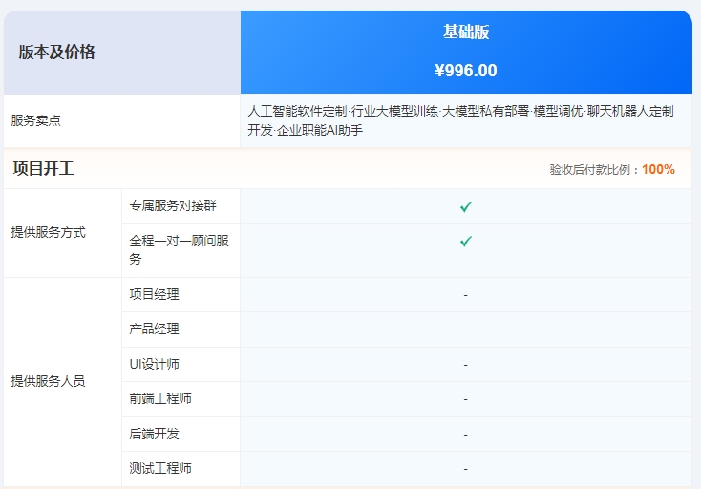Click the 项目经理 row label
This screenshot has height=489, width=701.
pos(154,294)
